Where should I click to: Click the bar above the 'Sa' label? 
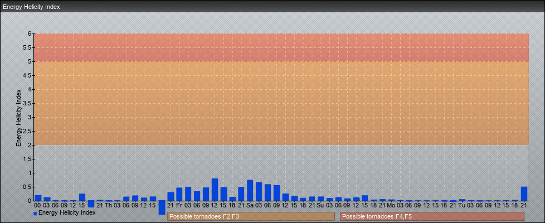click(x=250, y=190)
